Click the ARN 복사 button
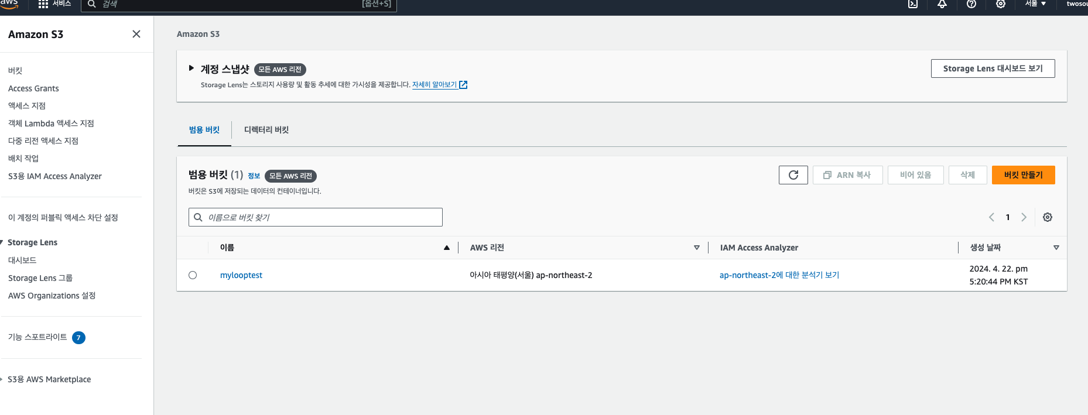This screenshot has height=415, width=1088. [848, 175]
